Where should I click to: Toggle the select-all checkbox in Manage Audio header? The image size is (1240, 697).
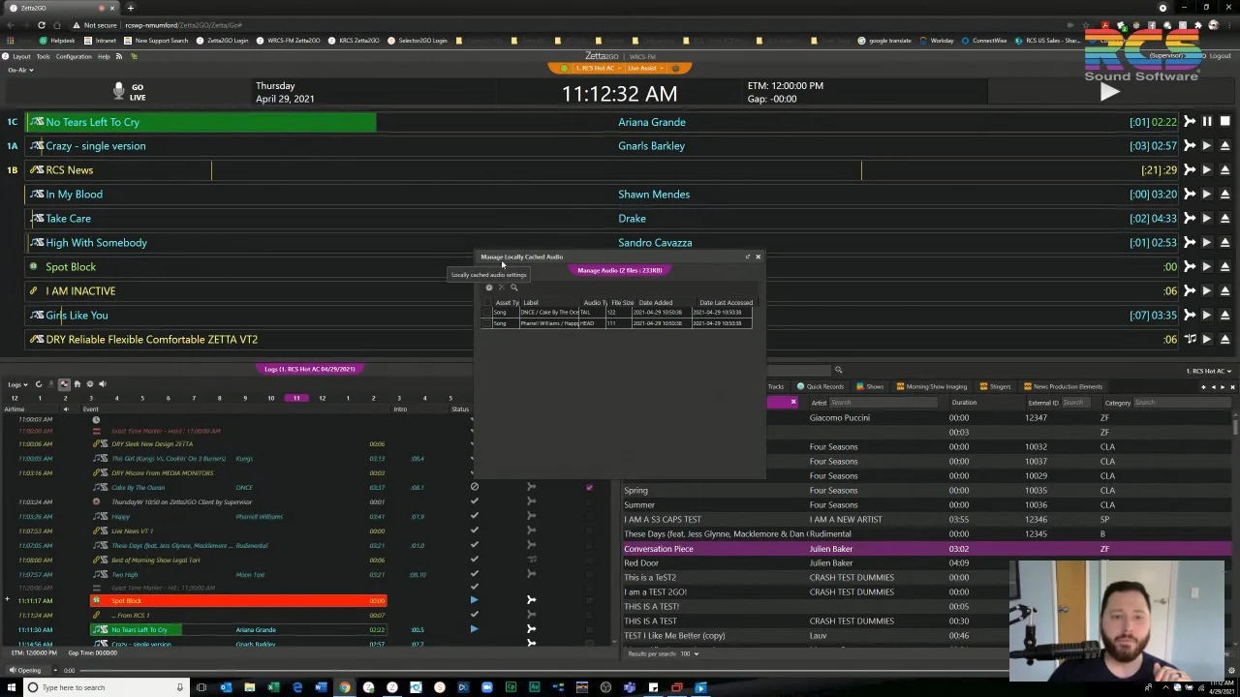pos(487,302)
